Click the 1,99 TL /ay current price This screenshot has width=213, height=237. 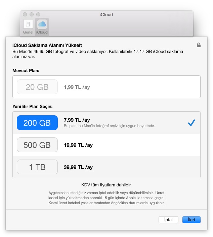tap(77, 87)
